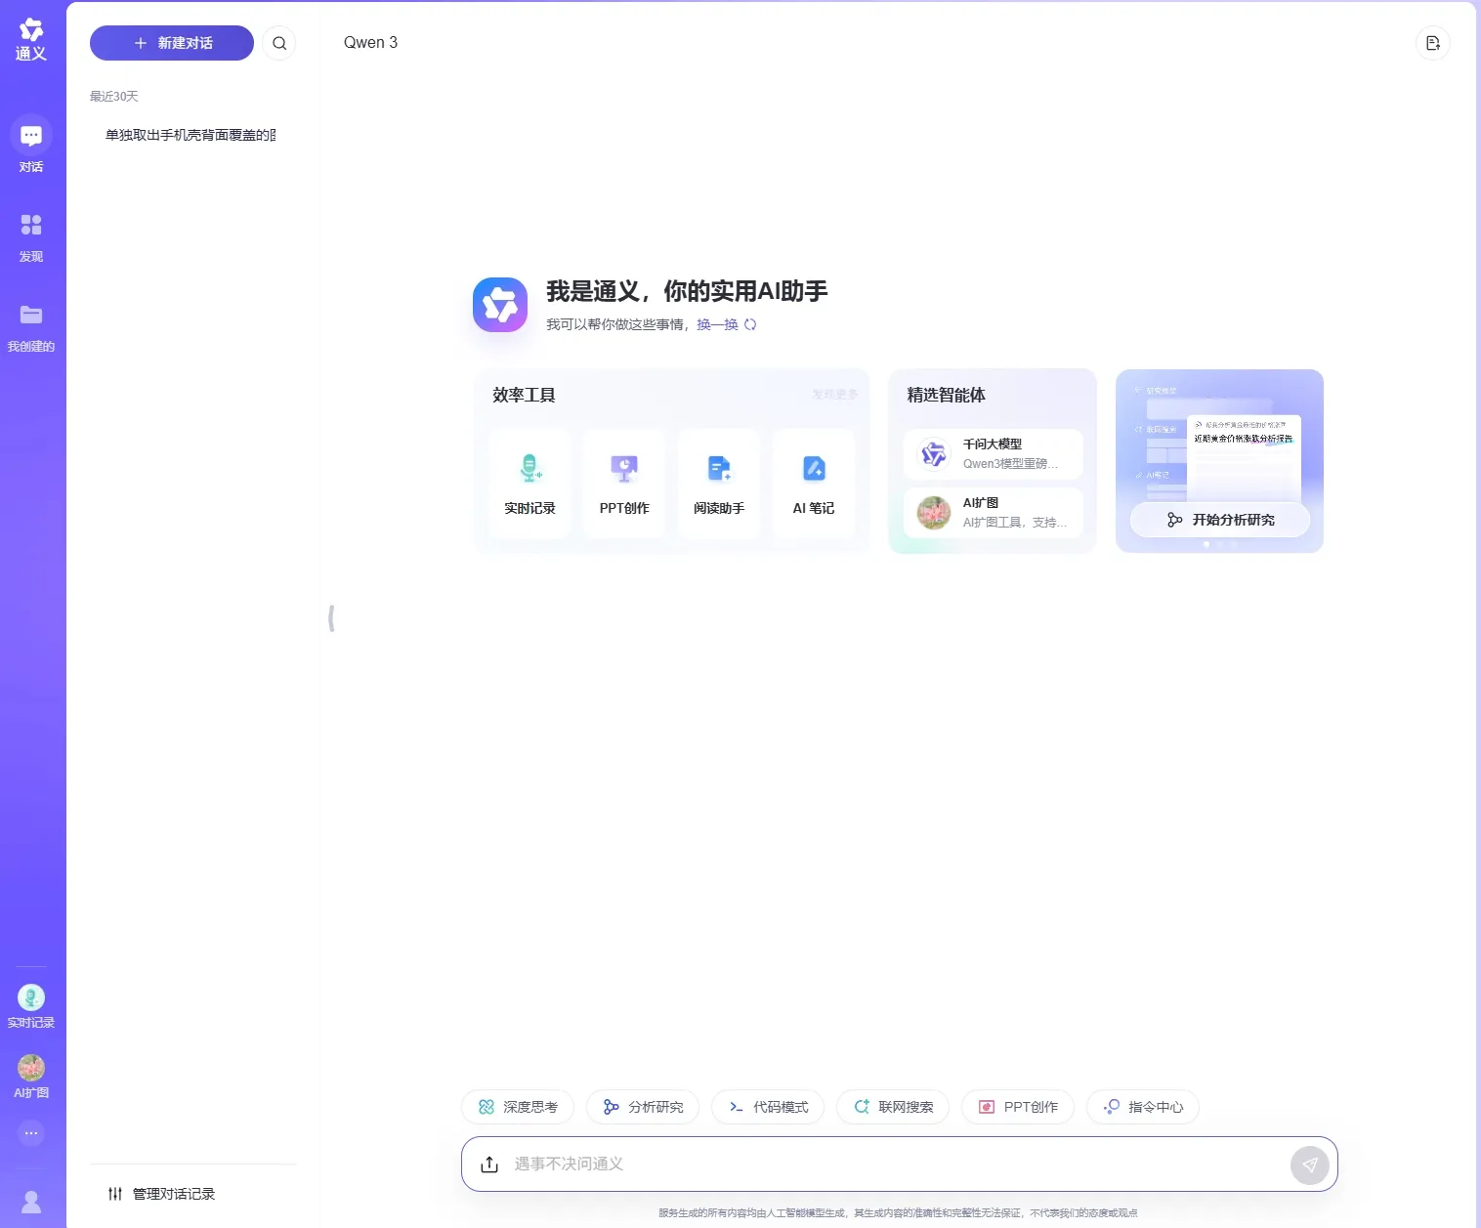Open the 指令中心 chip
The width and height of the screenshot is (1481, 1228).
coord(1143,1107)
